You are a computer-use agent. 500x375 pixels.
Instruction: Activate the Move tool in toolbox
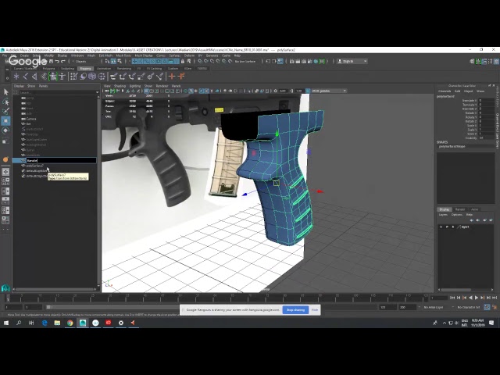[5, 121]
